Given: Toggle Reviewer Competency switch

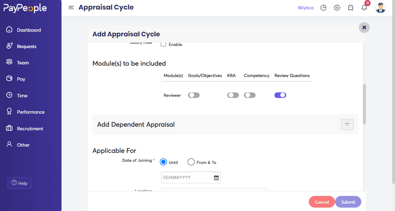Looking at the screenshot, I should click(250, 95).
